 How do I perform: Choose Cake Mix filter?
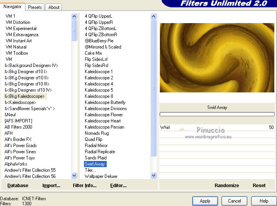point(93,53)
